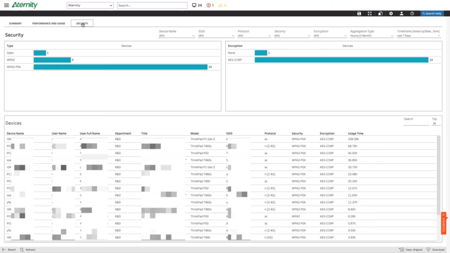Screen dimensions: 450x253
Task: Open the hamburger navigation menu
Action: coord(7,5)
